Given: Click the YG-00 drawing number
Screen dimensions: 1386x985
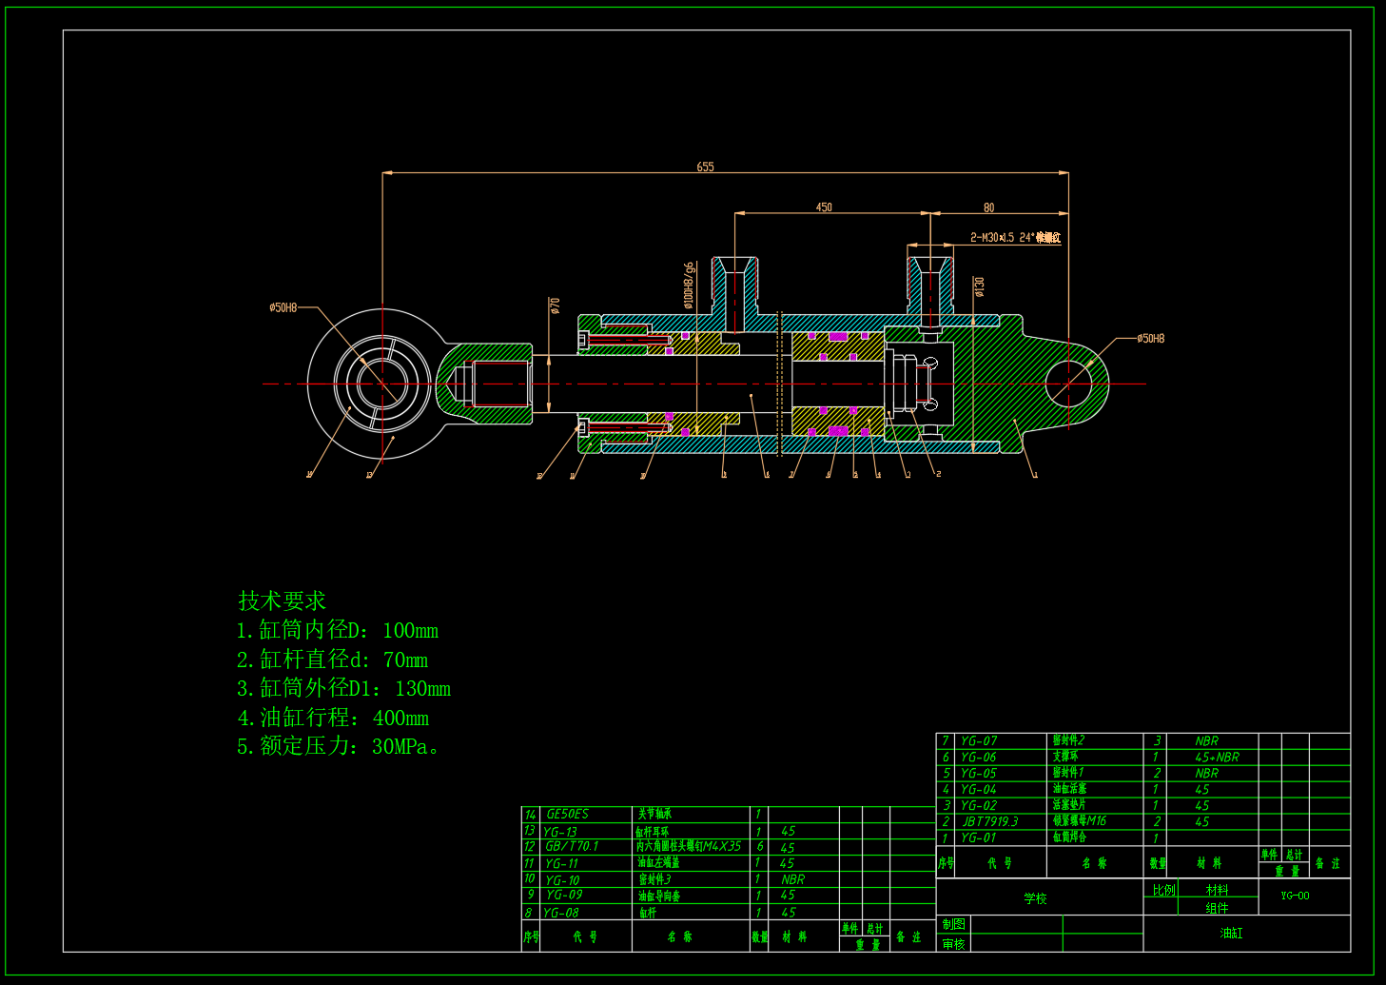Looking at the screenshot, I should (1295, 896).
